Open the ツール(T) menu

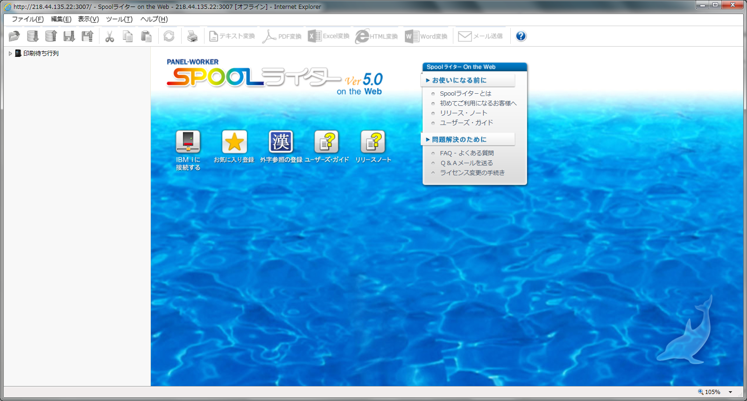point(119,19)
